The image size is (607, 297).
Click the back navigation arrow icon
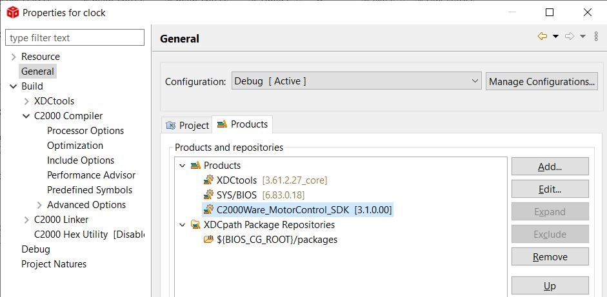[542, 37]
